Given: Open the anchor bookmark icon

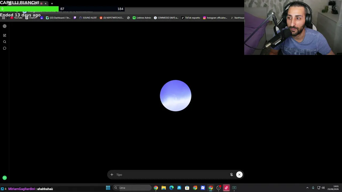Looking at the screenshot, I should coord(42,18).
